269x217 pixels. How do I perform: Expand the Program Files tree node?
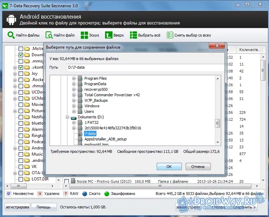(x=74, y=78)
